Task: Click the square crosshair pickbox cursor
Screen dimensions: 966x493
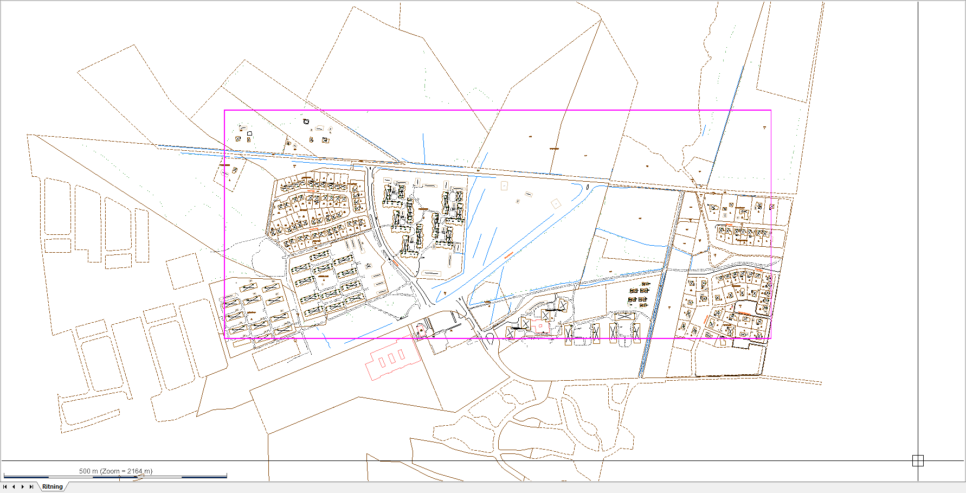Action: coord(917,460)
